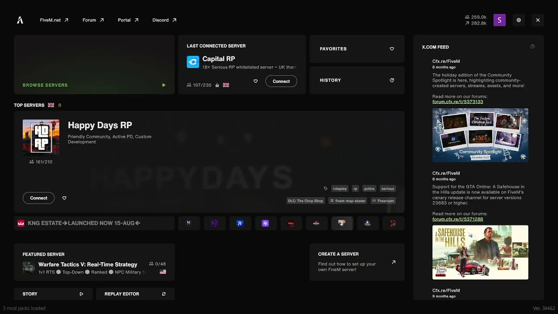Select the dark red emblem server icon
The image size is (558, 314).
click(316, 223)
